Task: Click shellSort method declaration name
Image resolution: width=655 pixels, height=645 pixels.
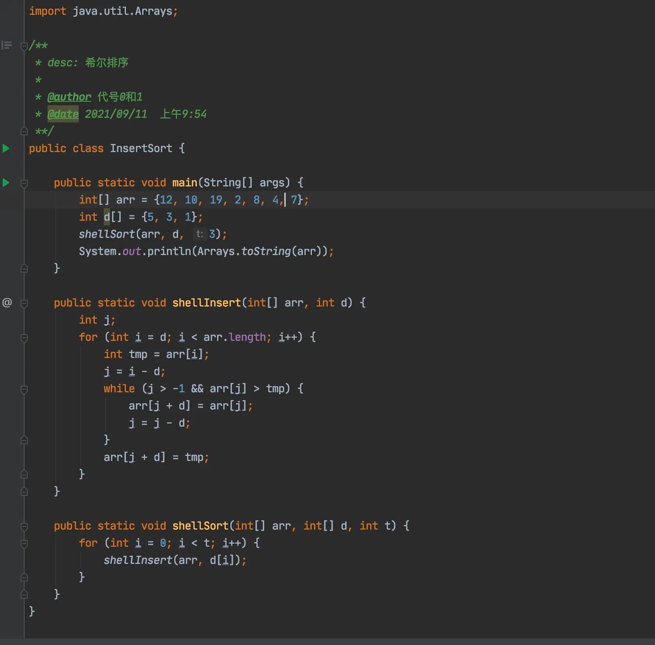Action: (x=200, y=526)
